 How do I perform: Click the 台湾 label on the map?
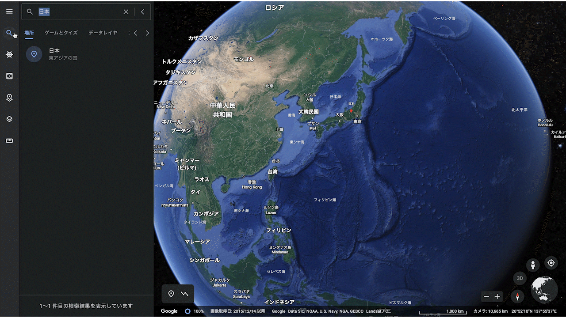(273, 172)
